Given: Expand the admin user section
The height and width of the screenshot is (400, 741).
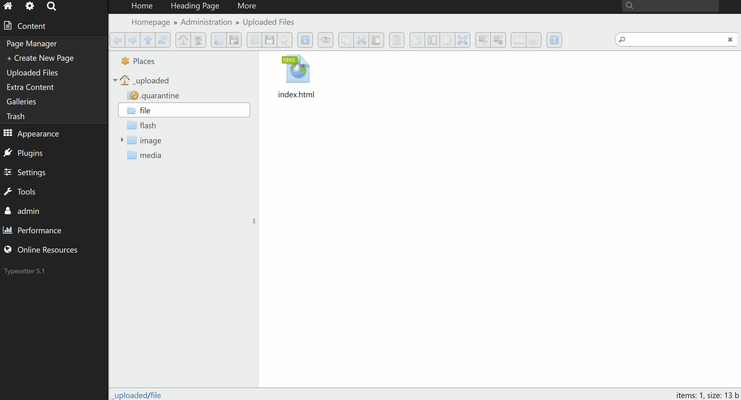Looking at the screenshot, I should point(54,211).
